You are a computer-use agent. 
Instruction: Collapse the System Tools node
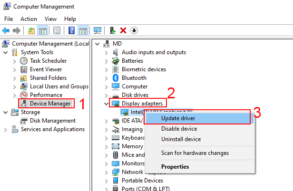coord(6,52)
